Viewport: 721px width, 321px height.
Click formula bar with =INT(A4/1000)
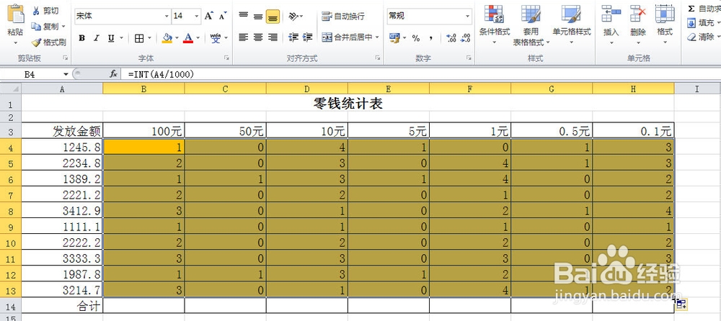421,74
